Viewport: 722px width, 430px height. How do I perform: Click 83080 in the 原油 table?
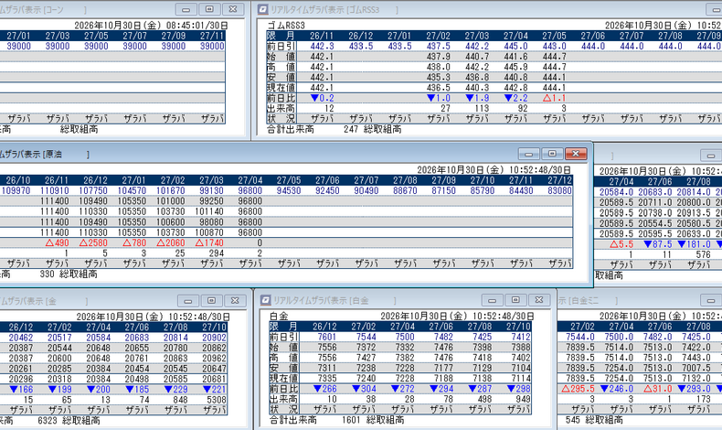coord(559,191)
